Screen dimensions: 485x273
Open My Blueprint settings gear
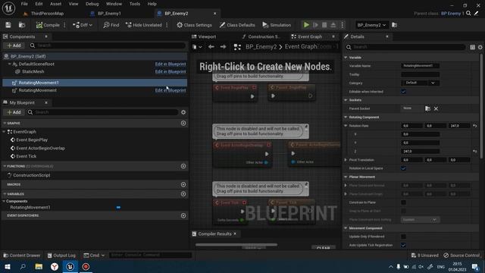[x=183, y=112]
